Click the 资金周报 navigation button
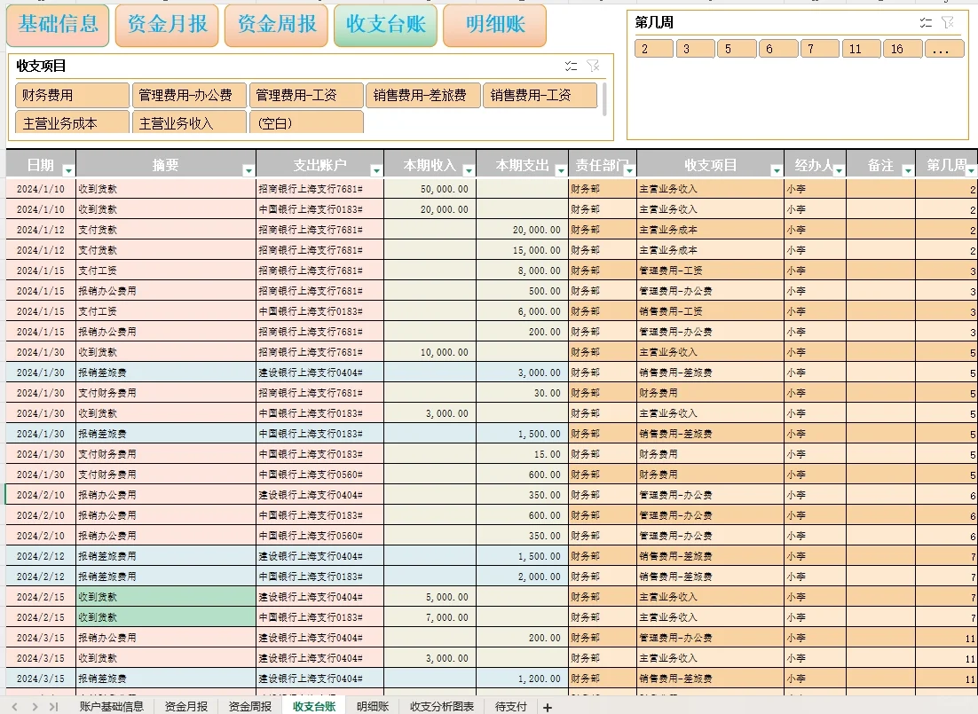The image size is (978, 714). [x=276, y=25]
